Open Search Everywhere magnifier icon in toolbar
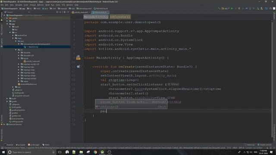The width and height of the screenshot is (276, 155). [x=270, y=9]
